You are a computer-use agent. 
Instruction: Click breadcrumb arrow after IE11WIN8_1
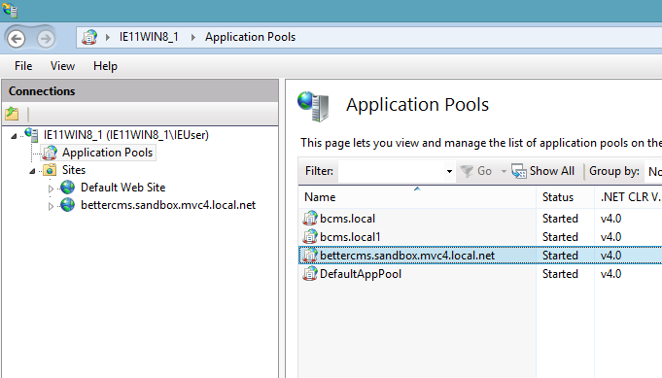[193, 37]
